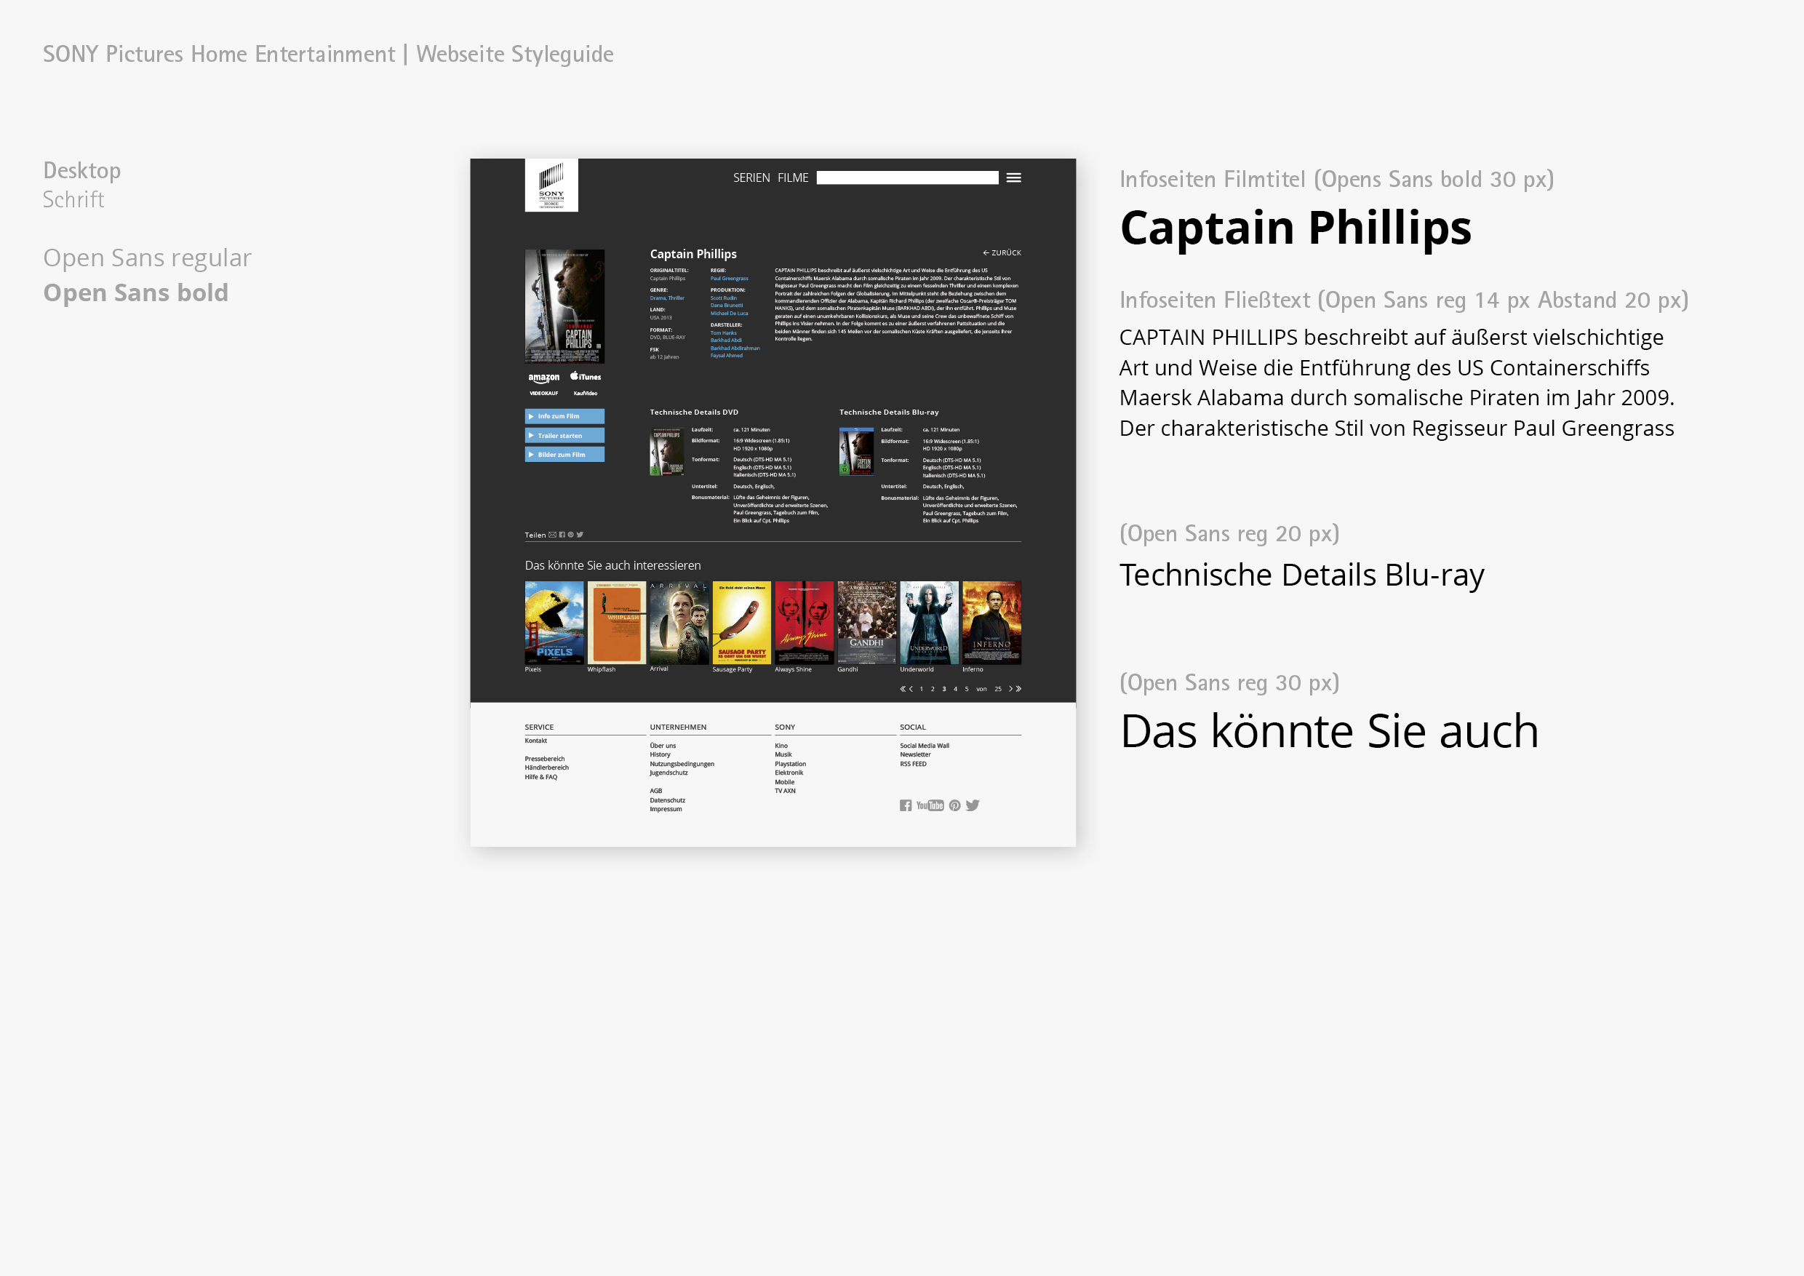Image resolution: width=1804 pixels, height=1276 pixels.
Task: Open RSS FEED footer link
Action: 913,764
